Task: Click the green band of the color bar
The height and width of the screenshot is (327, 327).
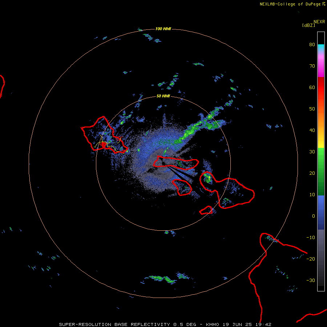Action: click(321, 171)
